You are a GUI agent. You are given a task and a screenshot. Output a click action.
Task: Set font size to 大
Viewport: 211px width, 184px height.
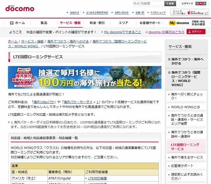tap(204, 4)
